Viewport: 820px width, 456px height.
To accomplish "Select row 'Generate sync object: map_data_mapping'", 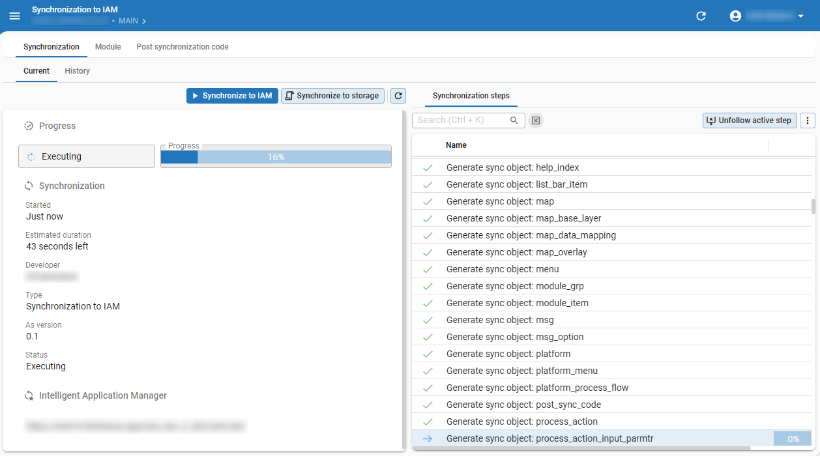I will tap(612, 235).
